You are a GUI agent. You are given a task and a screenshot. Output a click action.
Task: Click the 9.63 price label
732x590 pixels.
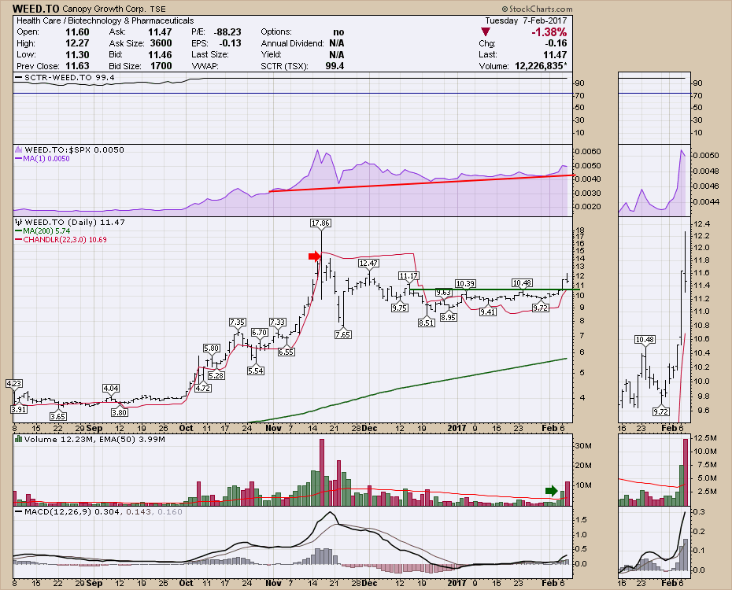[443, 293]
